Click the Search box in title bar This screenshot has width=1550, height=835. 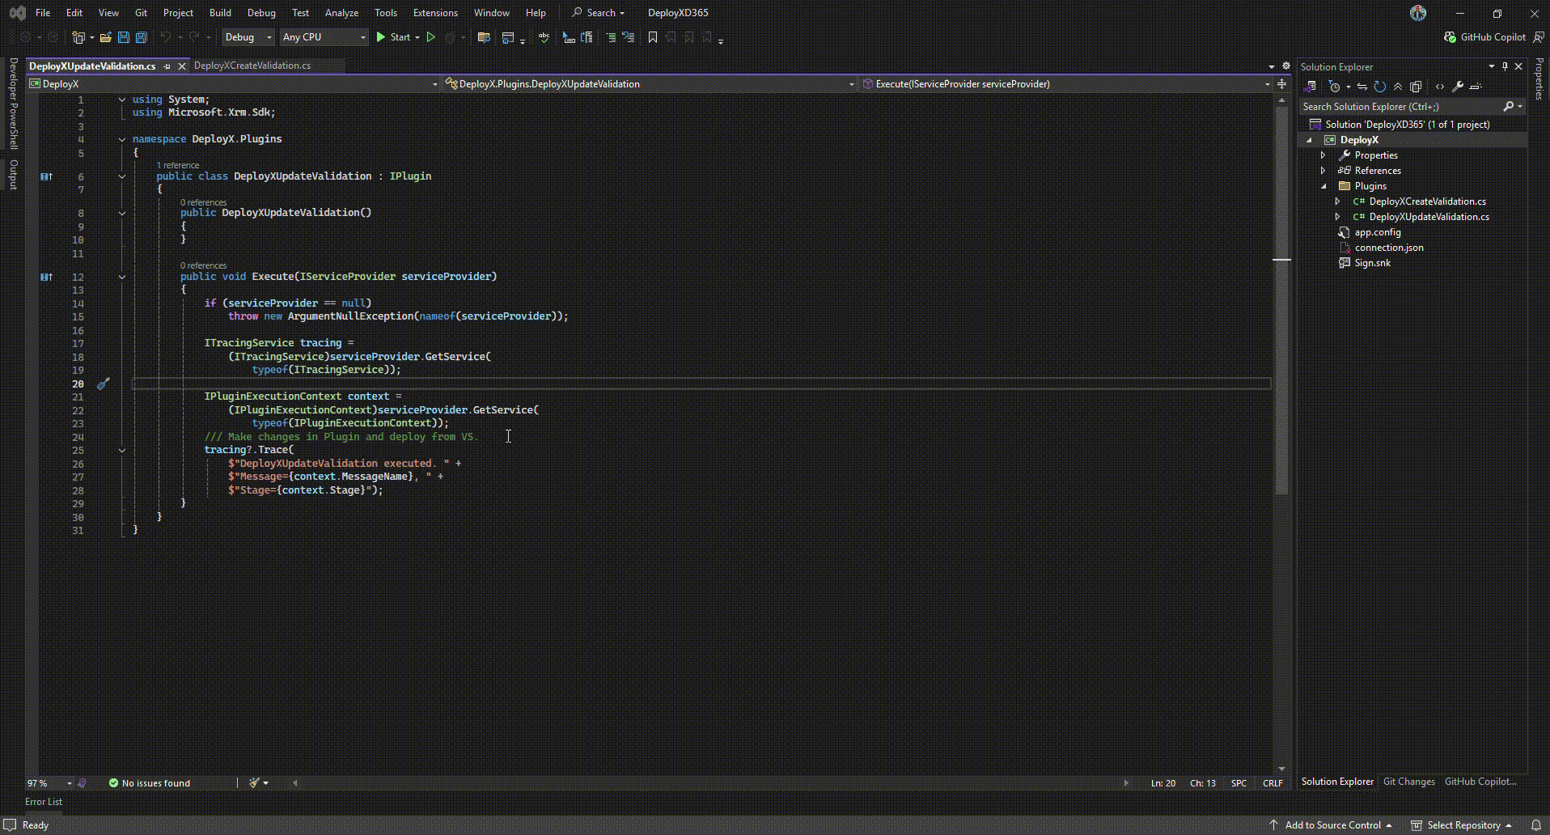point(599,13)
